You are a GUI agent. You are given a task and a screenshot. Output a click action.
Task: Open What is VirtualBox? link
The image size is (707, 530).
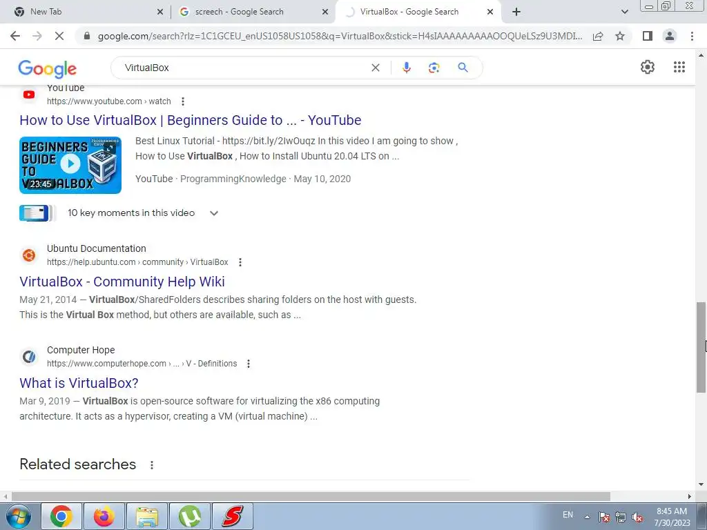(79, 383)
